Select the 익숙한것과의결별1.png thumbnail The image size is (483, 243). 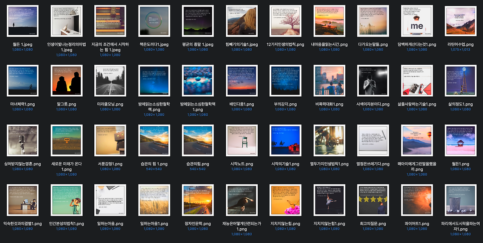(23, 200)
